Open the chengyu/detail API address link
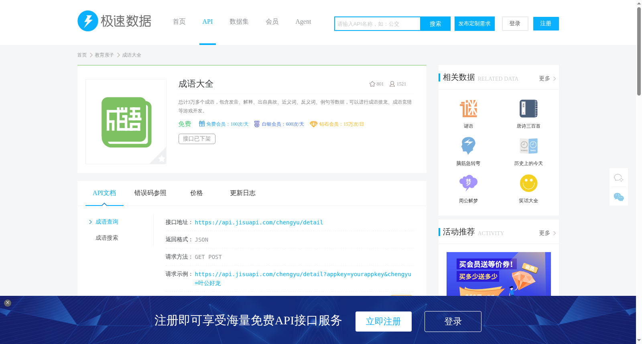The image size is (642, 344). (x=259, y=222)
